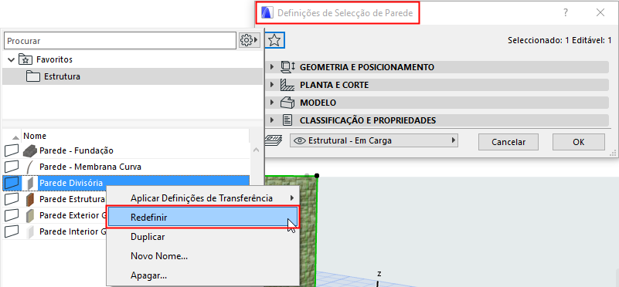Click the wall type icon for Parede Estrutural
Screen dimensions: 619x287
point(12,199)
